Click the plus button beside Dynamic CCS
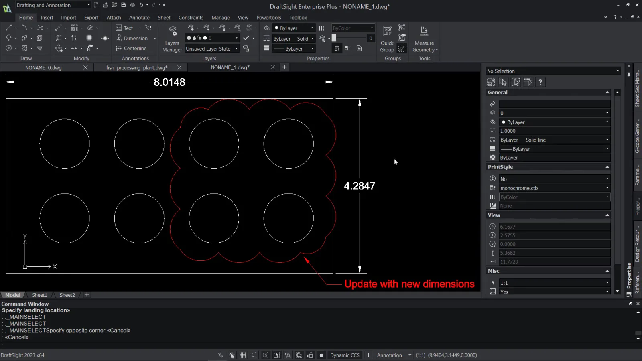642x361 pixels. click(x=368, y=355)
